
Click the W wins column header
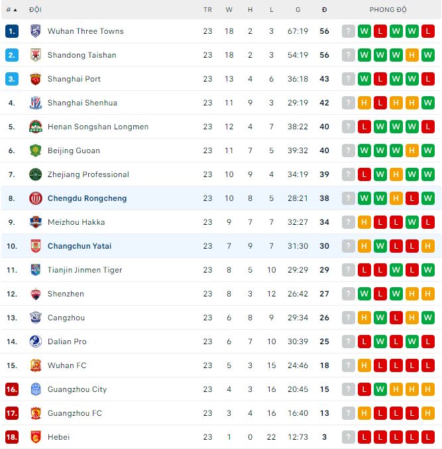pos(229,10)
